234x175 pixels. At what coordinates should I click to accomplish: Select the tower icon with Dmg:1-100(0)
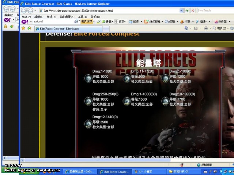[165, 78]
